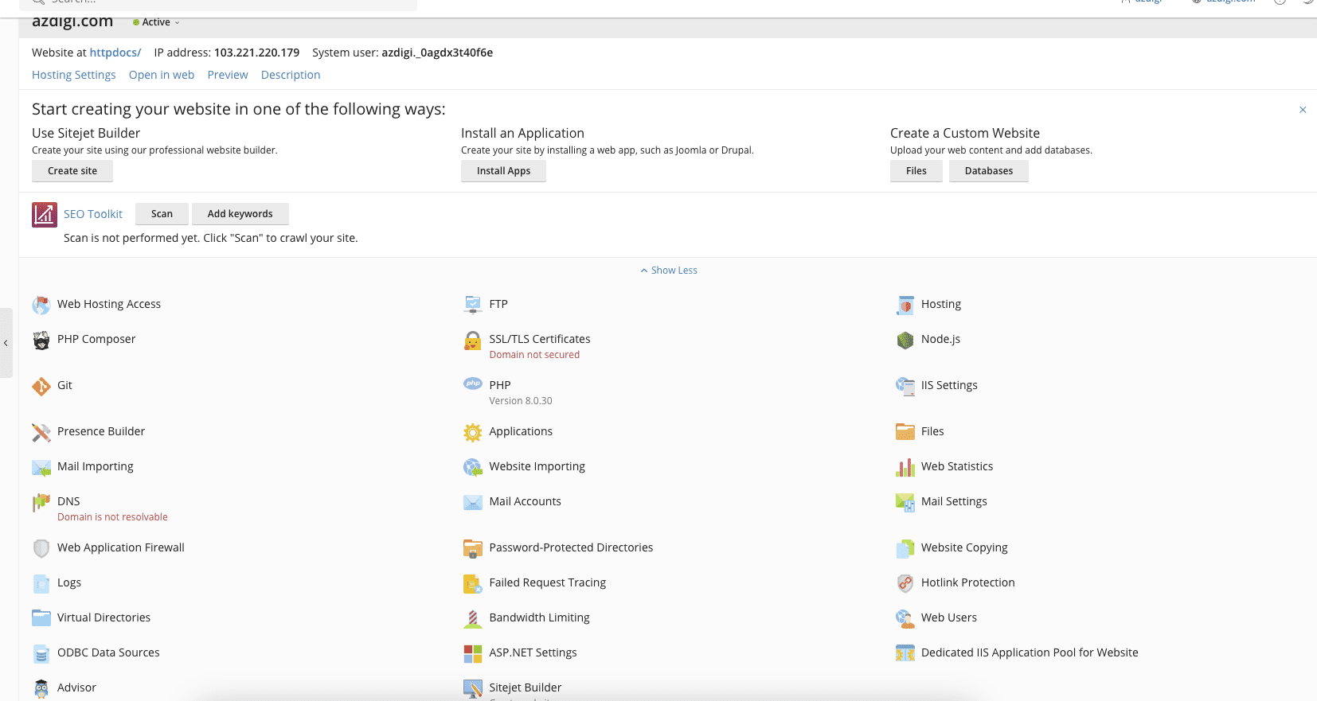Click the Web Statistics chart icon
1317x701 pixels.
pos(905,467)
